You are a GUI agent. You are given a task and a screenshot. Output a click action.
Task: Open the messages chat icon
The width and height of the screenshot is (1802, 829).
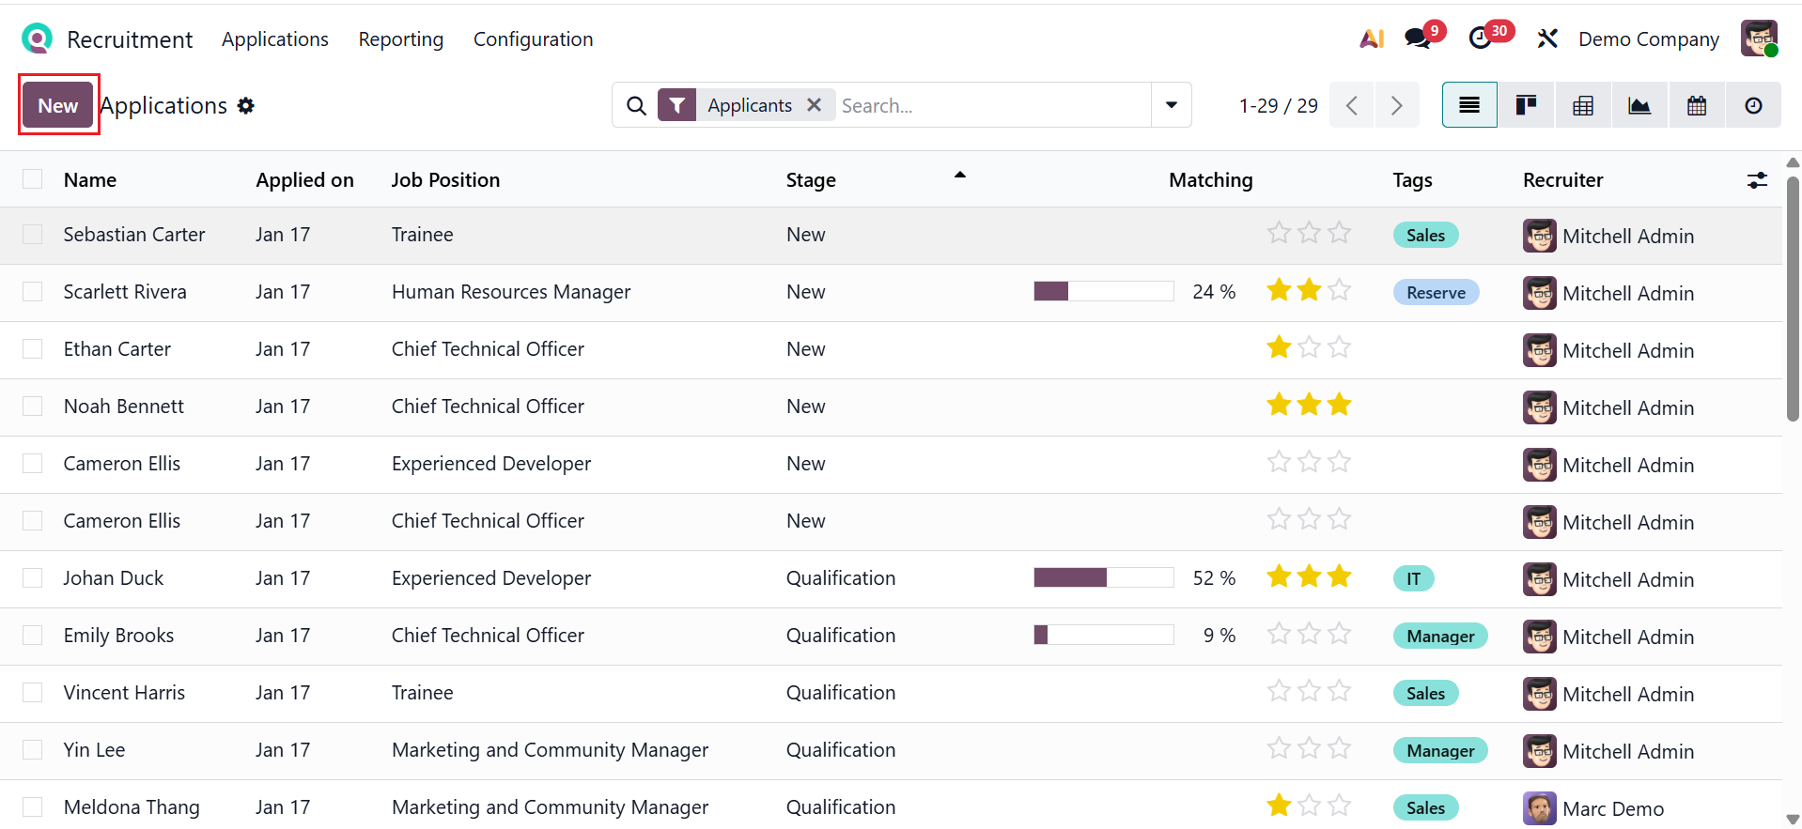[x=1418, y=38]
